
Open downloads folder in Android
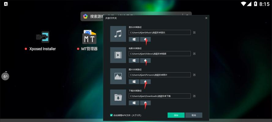145,103
